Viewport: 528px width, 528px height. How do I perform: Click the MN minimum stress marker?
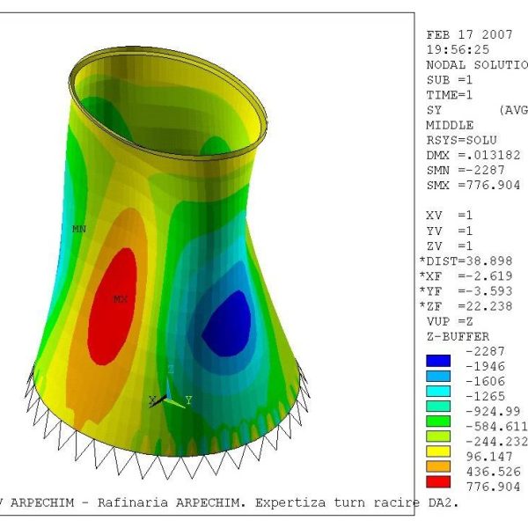[79, 229]
